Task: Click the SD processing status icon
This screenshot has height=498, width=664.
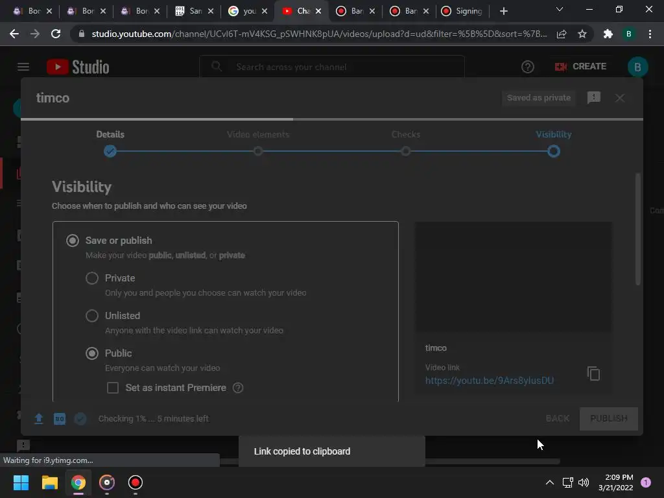Action: point(60,419)
